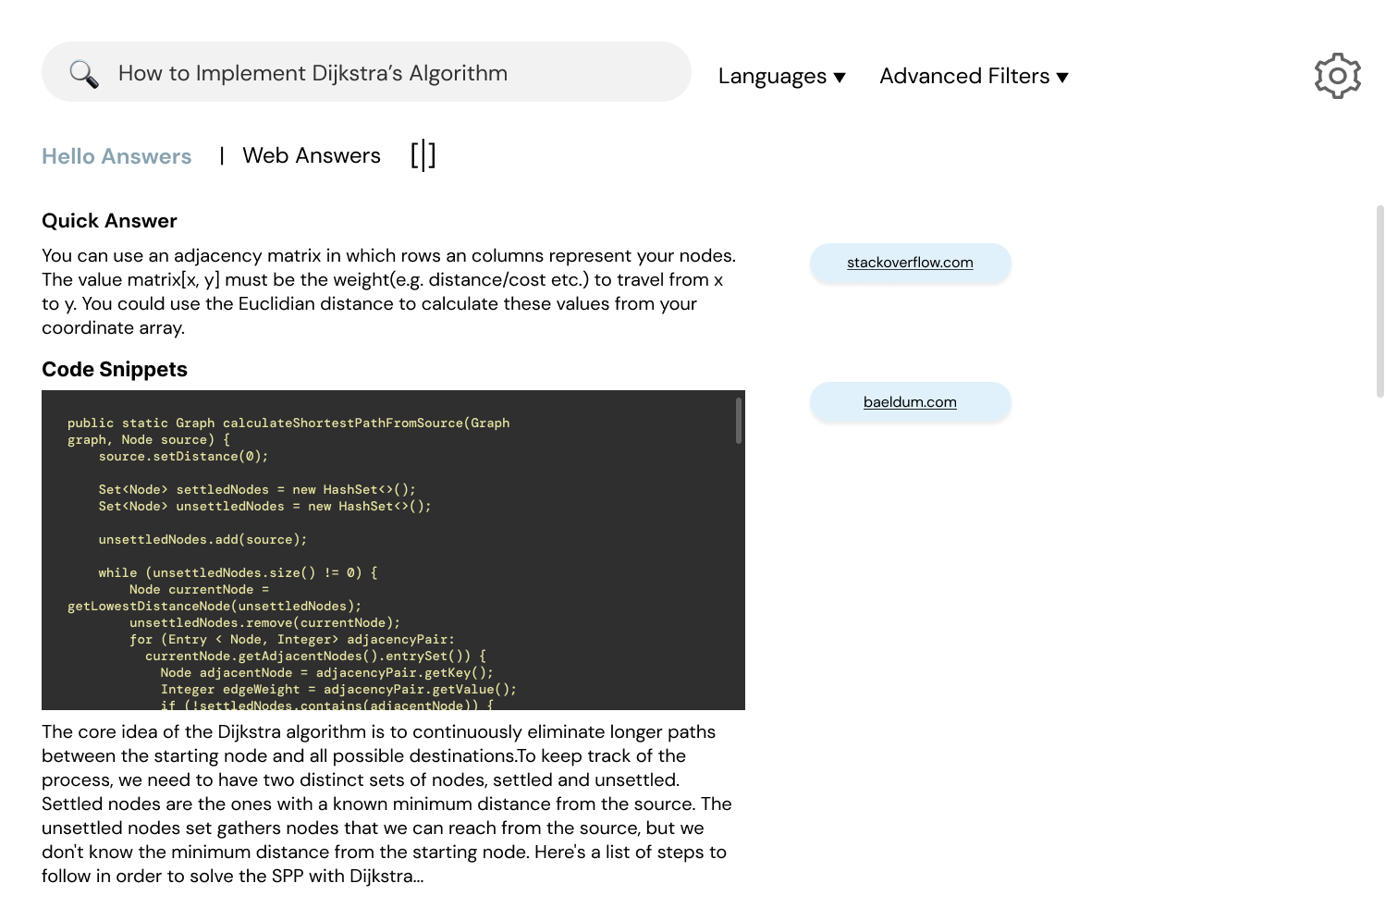Click code line 'source.setDistance(0);'
Image resolution: width=1398 pixels, height=908 pixels.
pos(183,457)
